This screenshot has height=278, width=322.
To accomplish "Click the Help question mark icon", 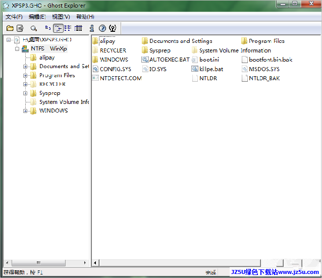I will (x=102, y=28).
